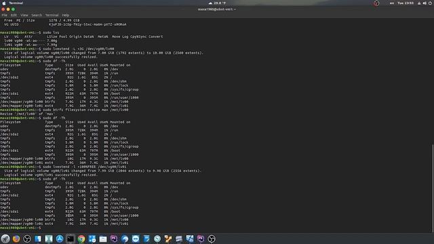
Task: Click the Terminal icon in the dock
Action: [71, 239]
